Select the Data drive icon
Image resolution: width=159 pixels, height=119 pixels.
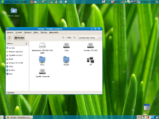pos(66,45)
